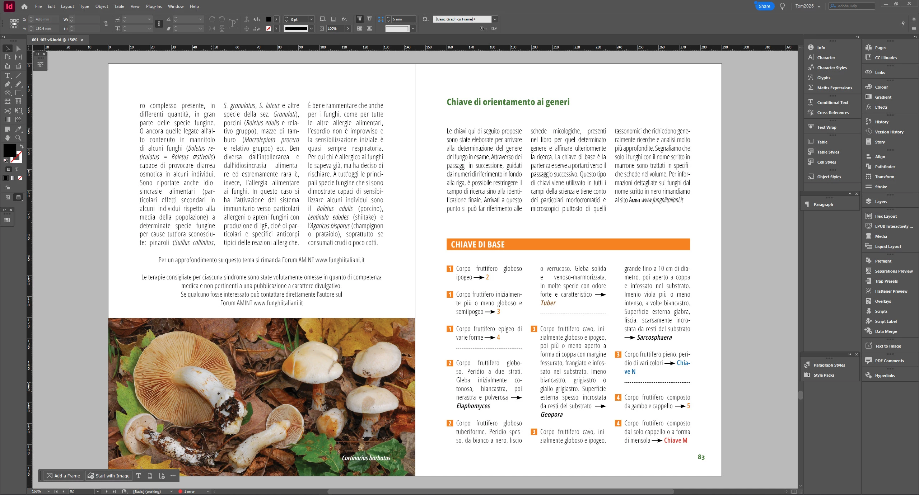
Task: Open the Pages panel
Action: pos(880,48)
